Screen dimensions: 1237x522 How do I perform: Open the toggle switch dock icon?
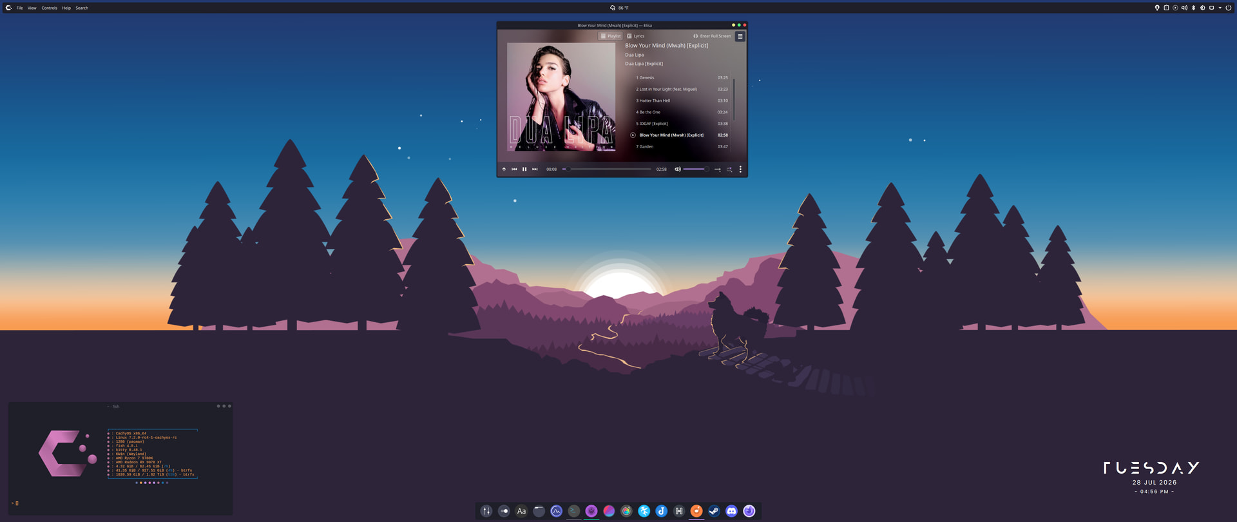tap(504, 511)
